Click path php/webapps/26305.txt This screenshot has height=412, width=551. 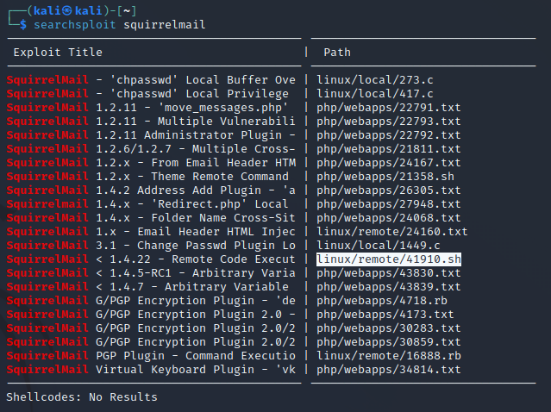point(389,190)
